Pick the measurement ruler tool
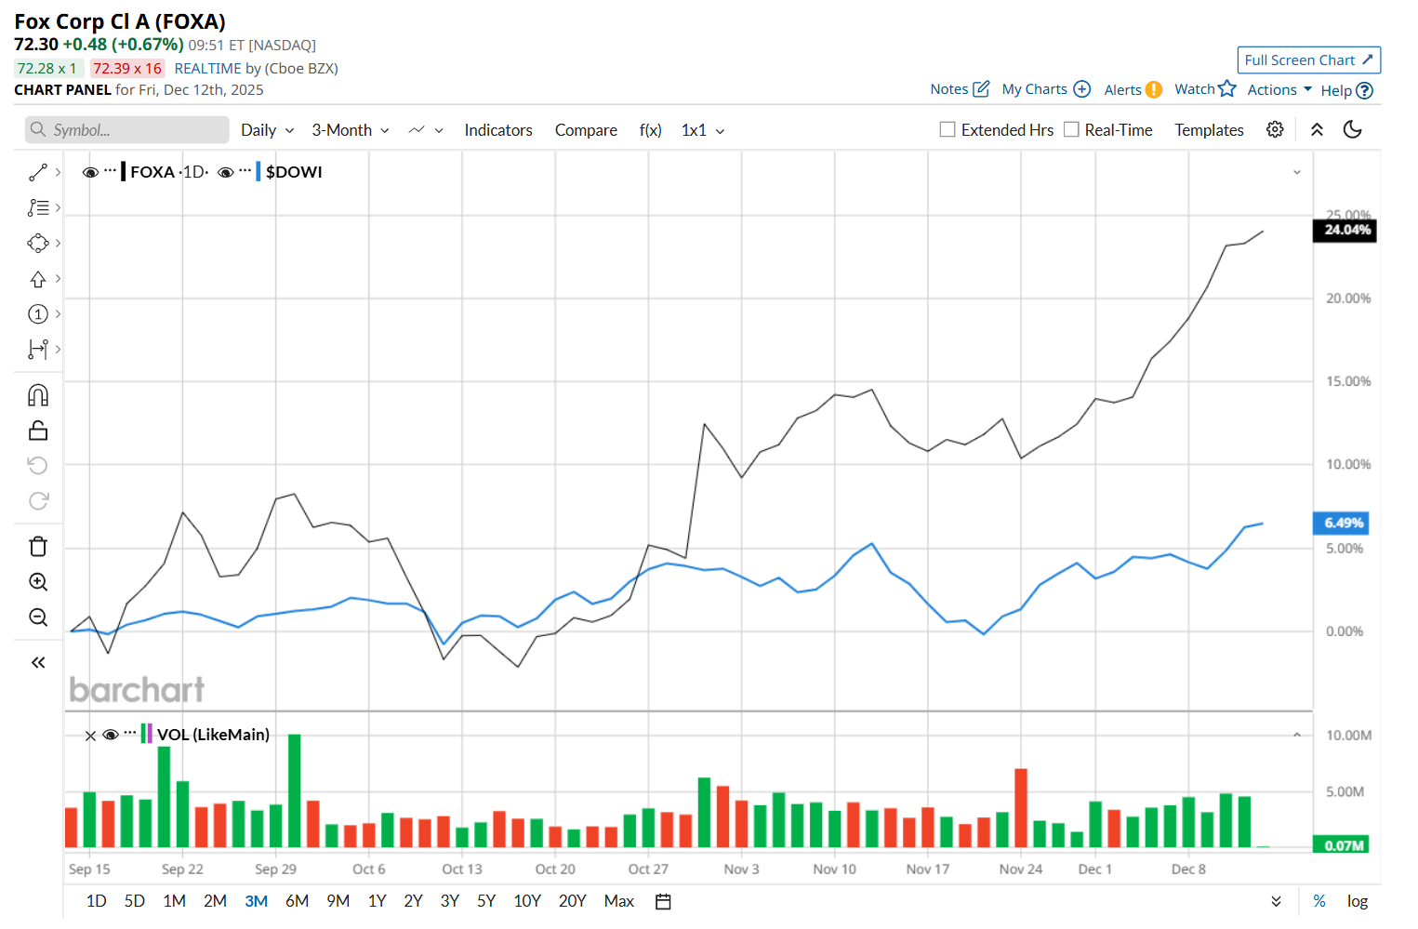Image resolution: width=1418 pixels, height=929 pixels. click(38, 350)
